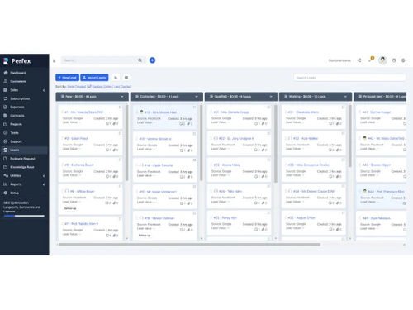This screenshot has height=310, width=413.
Task: Open the notifications bell icon
Action: point(403,60)
